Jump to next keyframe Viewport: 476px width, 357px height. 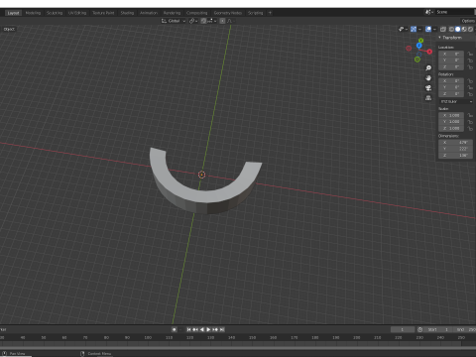[215, 329]
